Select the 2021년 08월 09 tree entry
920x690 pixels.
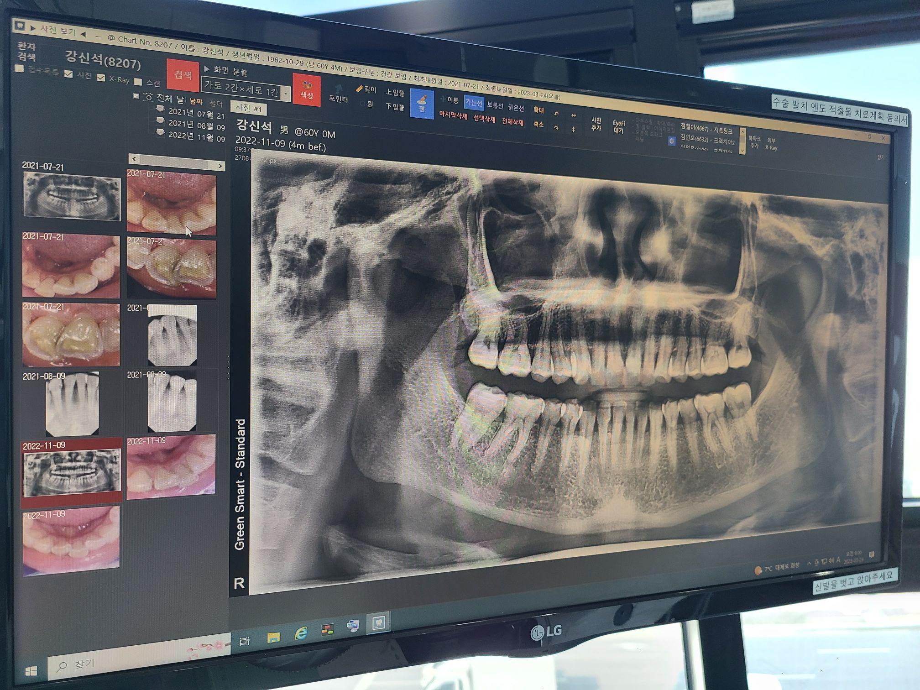[196, 125]
